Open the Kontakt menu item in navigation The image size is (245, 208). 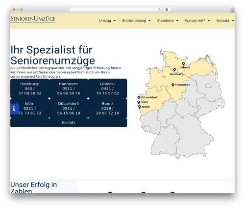coord(223,21)
